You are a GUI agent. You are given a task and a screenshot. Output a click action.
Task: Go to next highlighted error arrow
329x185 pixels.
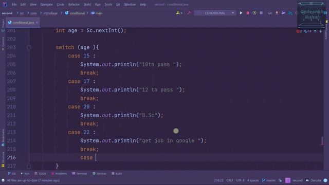click(x=321, y=31)
